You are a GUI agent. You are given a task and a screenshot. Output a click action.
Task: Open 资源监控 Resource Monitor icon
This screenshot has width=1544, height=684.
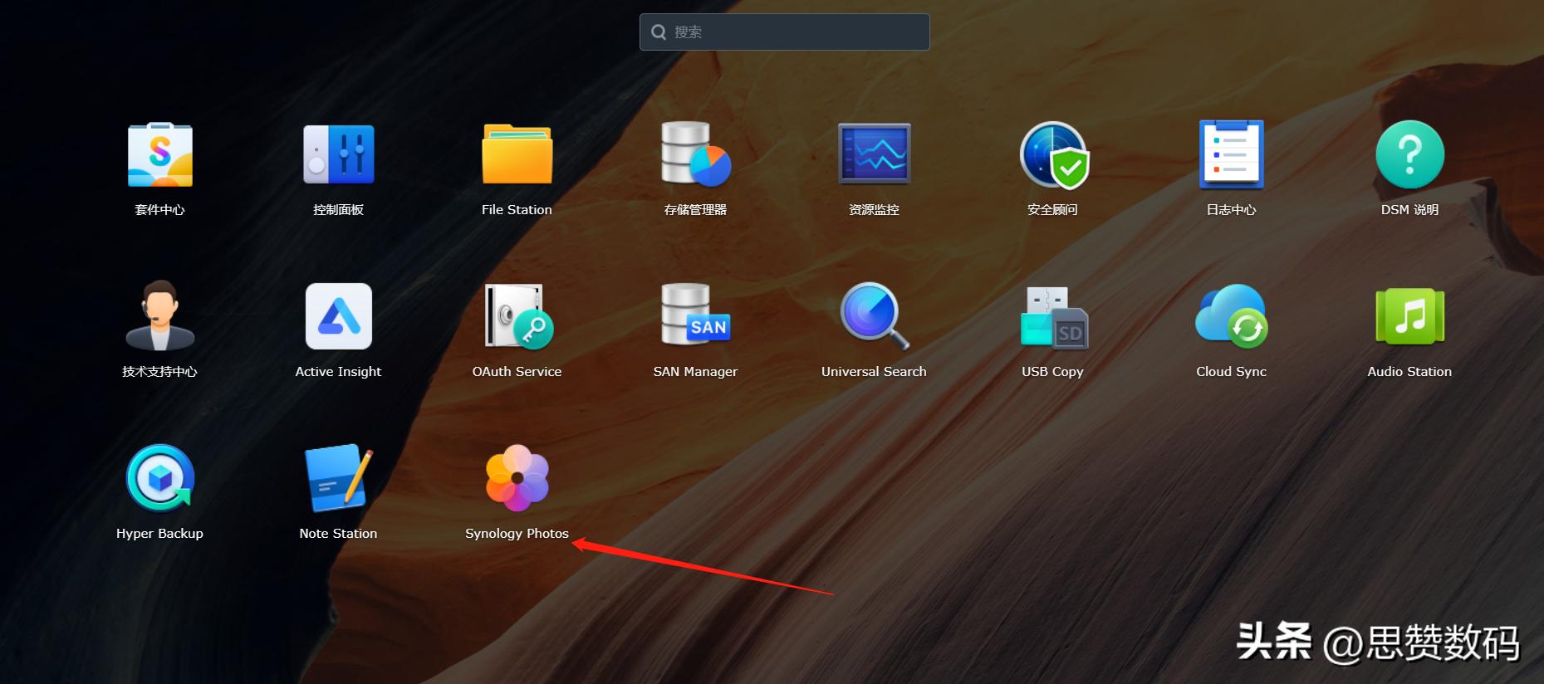(x=874, y=154)
